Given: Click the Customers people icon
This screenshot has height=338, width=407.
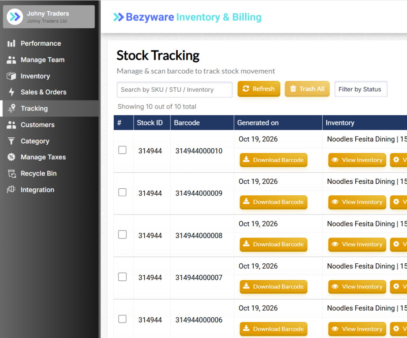Looking at the screenshot, I should coord(11,125).
